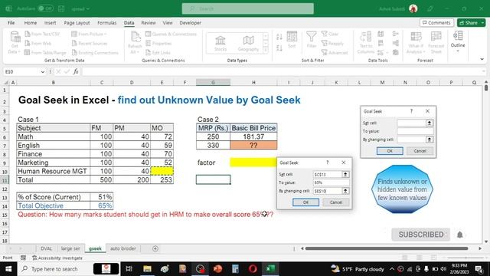Cancel the filled Goal Seek dialog
The width and height of the screenshot is (490, 276).
336,202
